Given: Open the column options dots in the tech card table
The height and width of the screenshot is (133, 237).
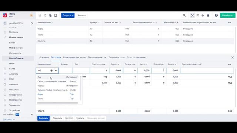Looking at the screenshot, I should point(230,64).
